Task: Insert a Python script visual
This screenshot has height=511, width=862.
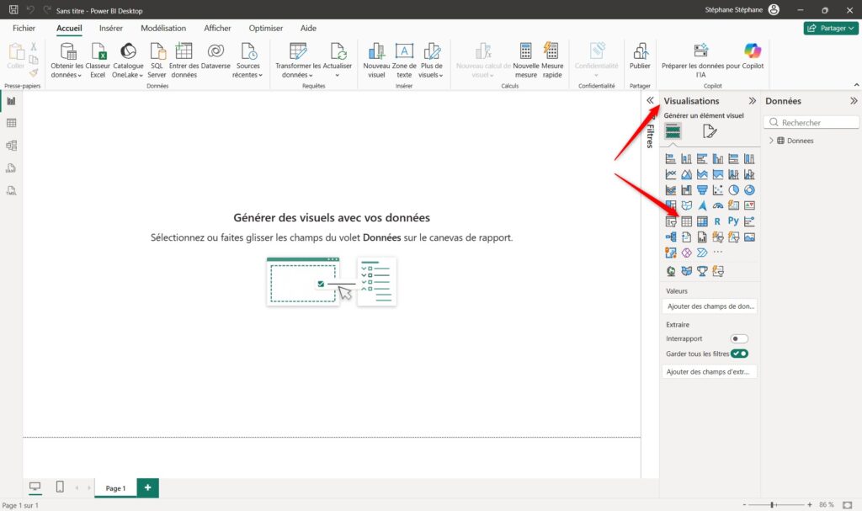Action: 733,221
